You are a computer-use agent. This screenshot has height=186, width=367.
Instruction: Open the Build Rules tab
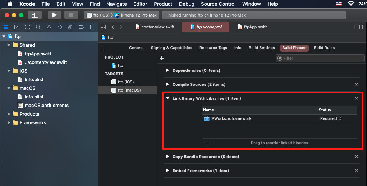[324, 48]
